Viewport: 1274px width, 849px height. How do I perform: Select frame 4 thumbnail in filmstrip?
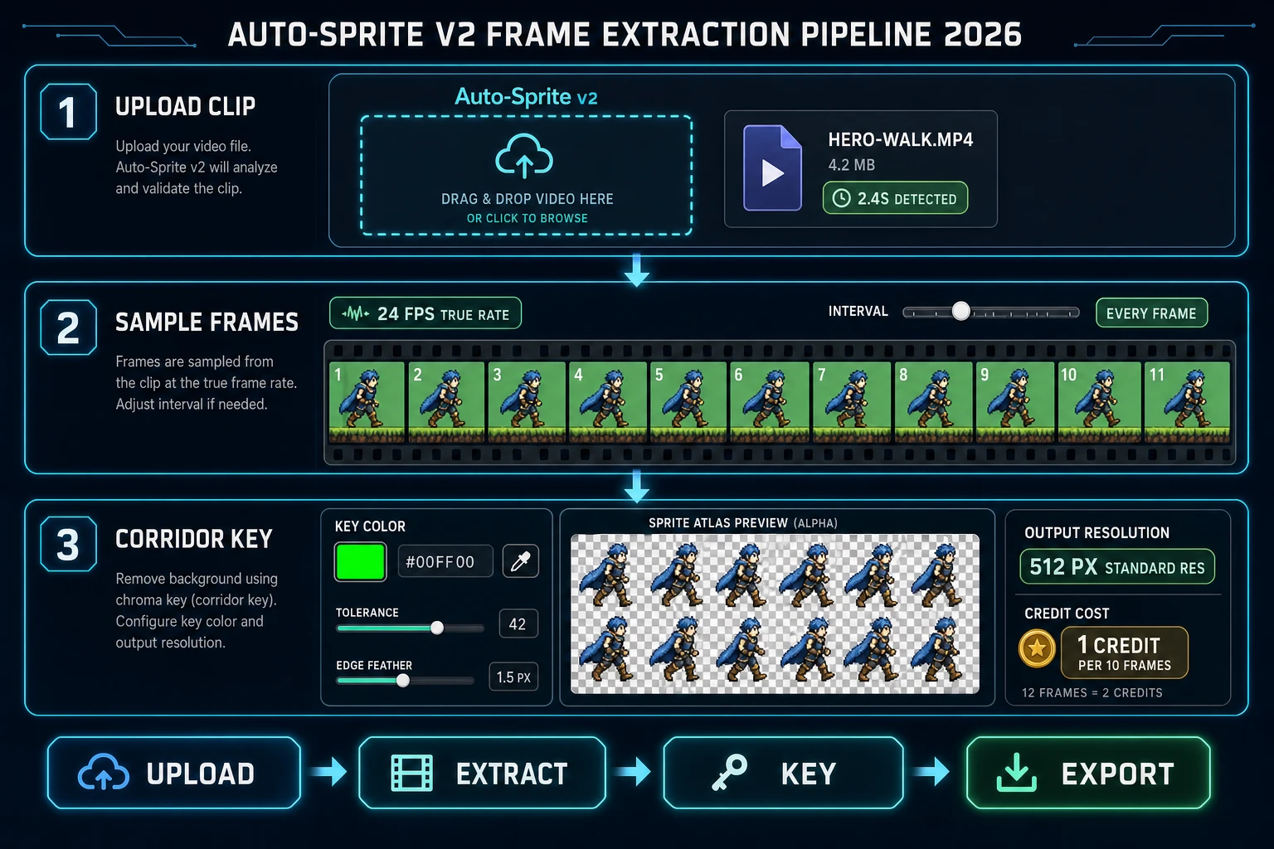coord(608,402)
